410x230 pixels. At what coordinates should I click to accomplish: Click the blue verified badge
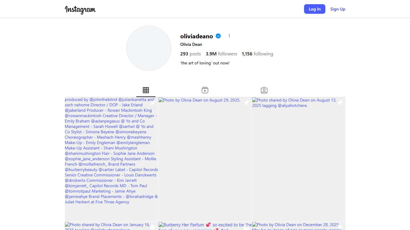click(x=219, y=36)
